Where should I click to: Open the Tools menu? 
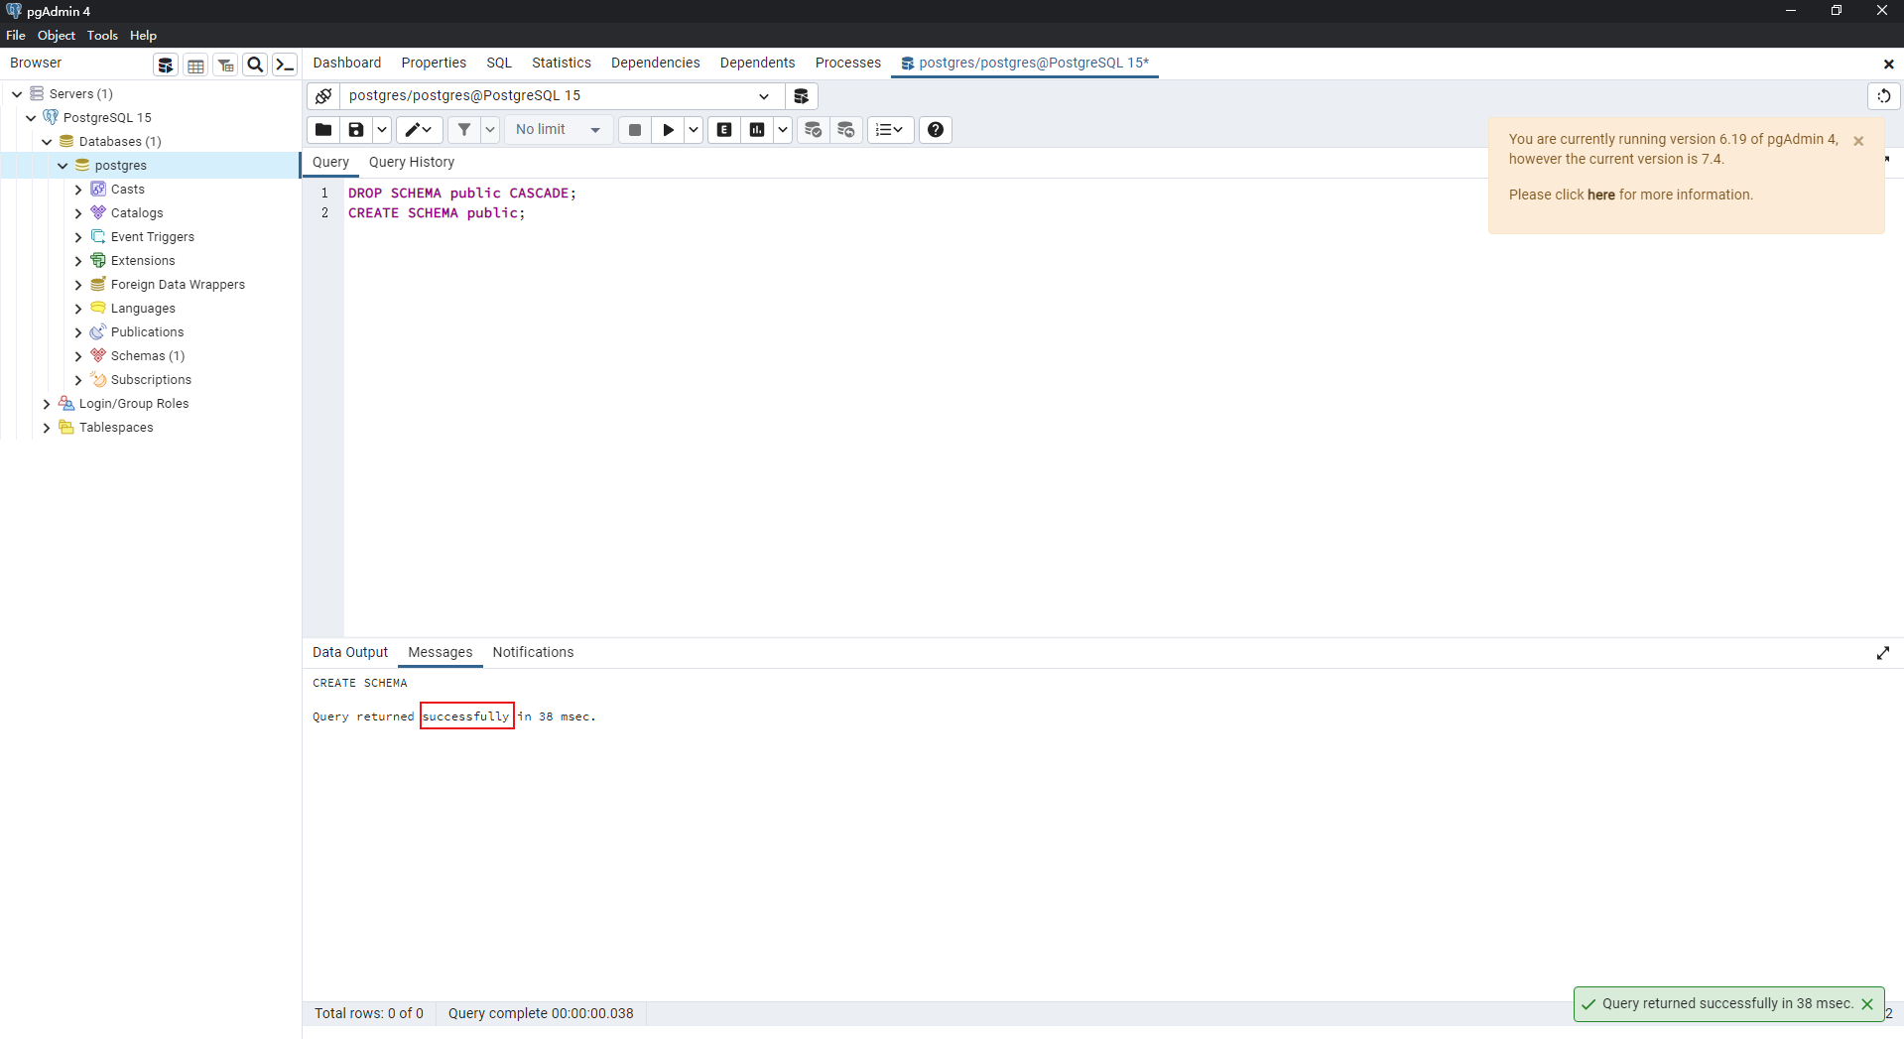coord(102,36)
